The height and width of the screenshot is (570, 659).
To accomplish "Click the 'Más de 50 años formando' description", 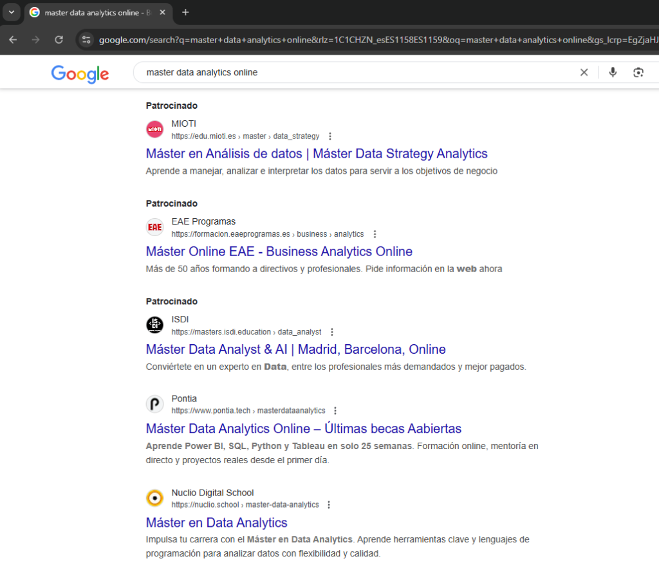I will coord(324,269).
